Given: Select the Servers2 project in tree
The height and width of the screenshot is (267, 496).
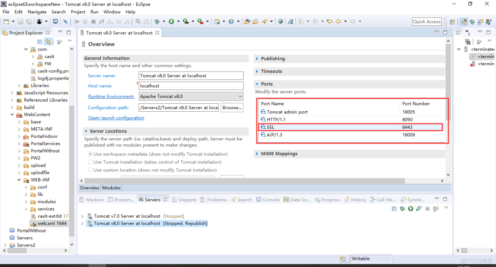Looking at the screenshot, I should (x=26, y=245).
